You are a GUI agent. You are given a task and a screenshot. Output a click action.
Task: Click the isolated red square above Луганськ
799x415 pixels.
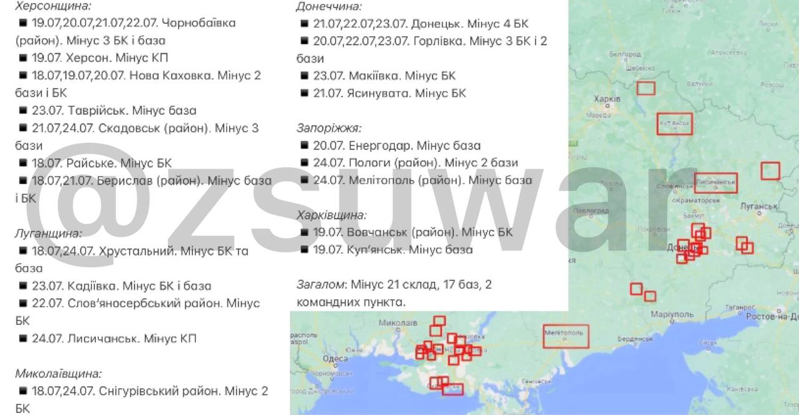[770, 171]
